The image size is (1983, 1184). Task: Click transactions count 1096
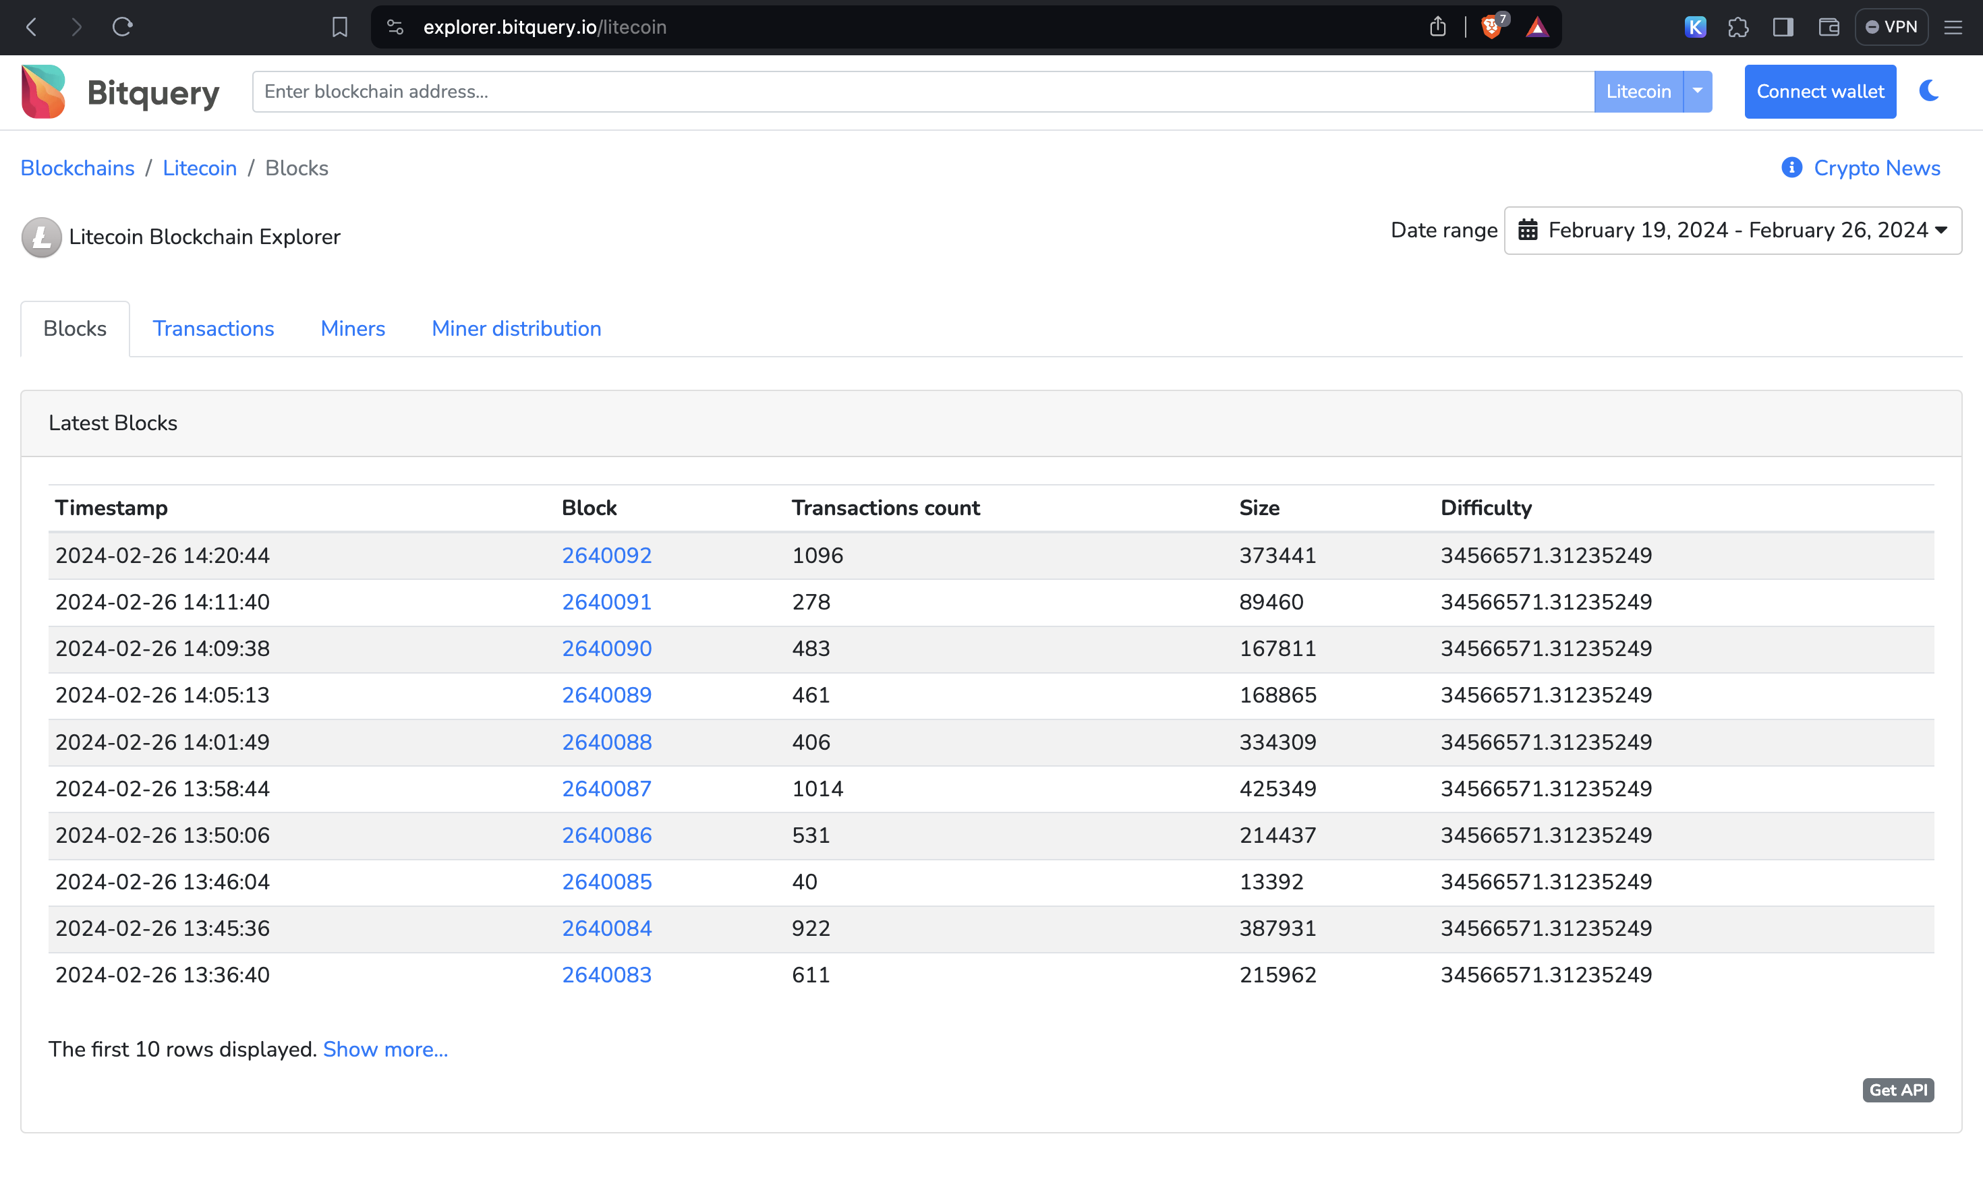pyautogui.click(x=817, y=556)
